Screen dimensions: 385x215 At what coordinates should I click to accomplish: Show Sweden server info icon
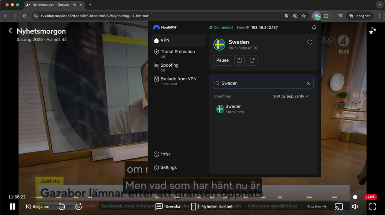(310, 42)
